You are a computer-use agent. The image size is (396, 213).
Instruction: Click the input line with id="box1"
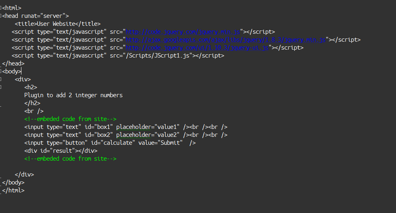point(126,127)
